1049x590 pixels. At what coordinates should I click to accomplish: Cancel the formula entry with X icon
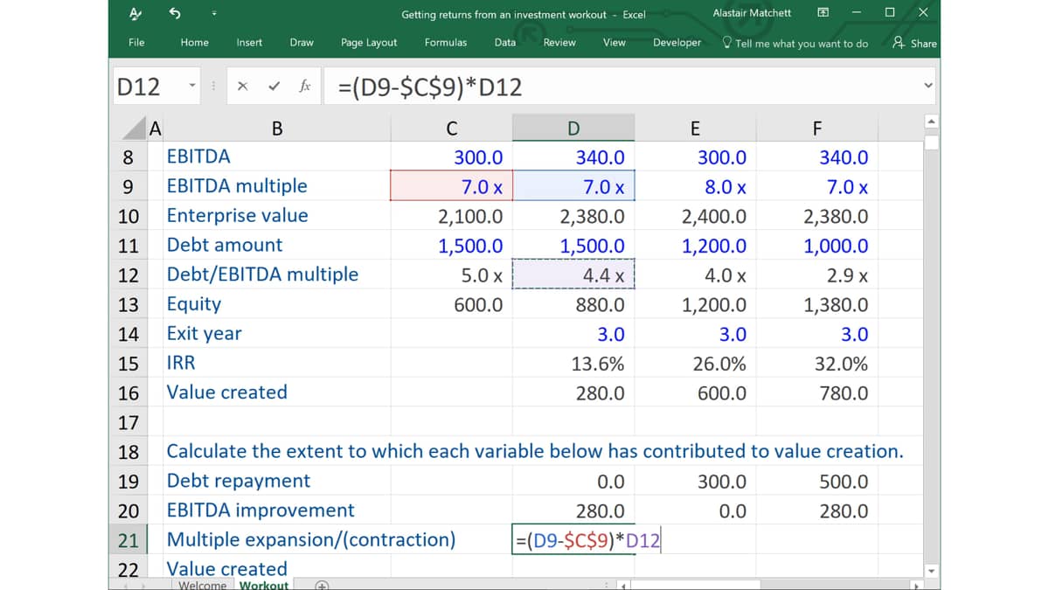point(243,87)
